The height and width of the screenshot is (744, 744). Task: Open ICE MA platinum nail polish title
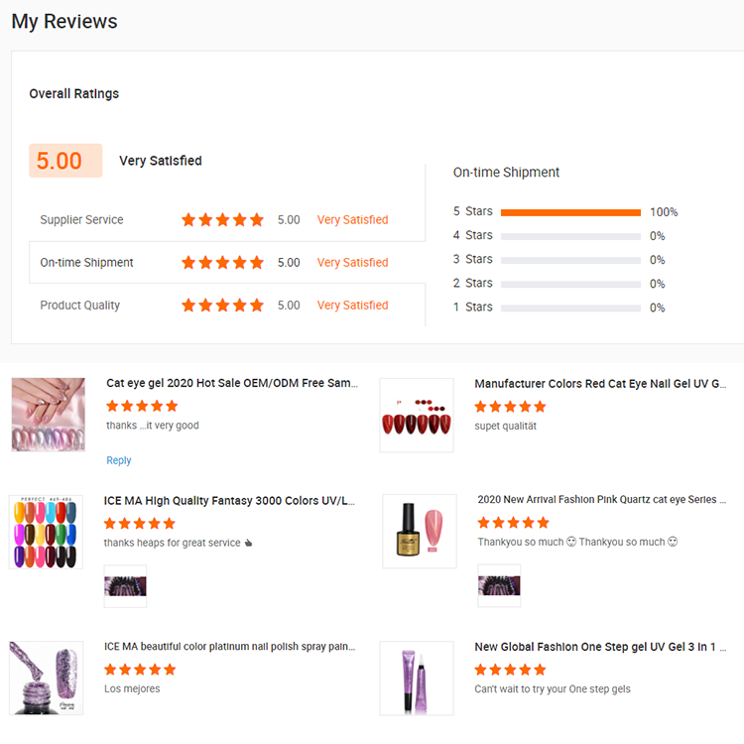(x=230, y=646)
